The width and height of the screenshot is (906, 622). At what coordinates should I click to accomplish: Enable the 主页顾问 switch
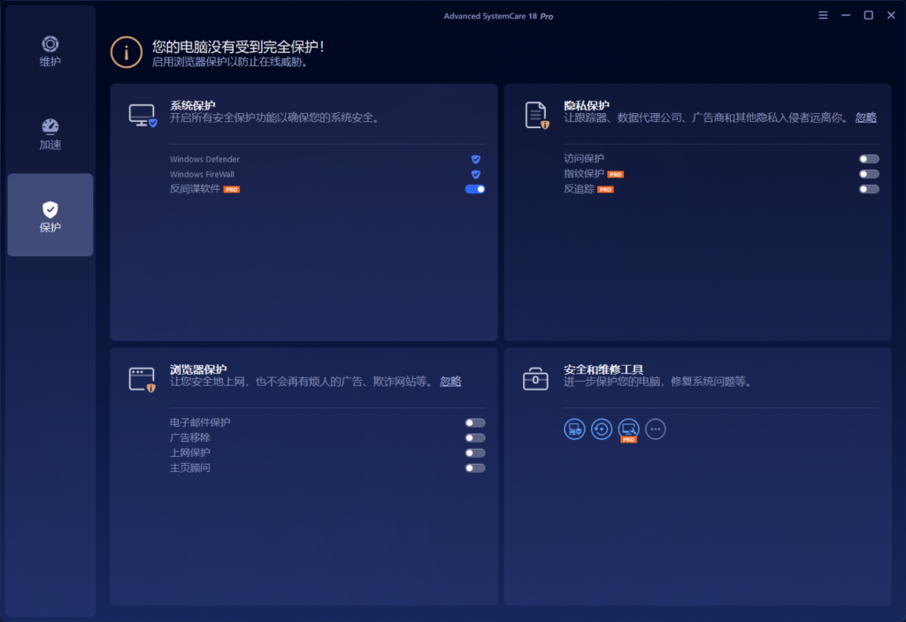tap(475, 467)
